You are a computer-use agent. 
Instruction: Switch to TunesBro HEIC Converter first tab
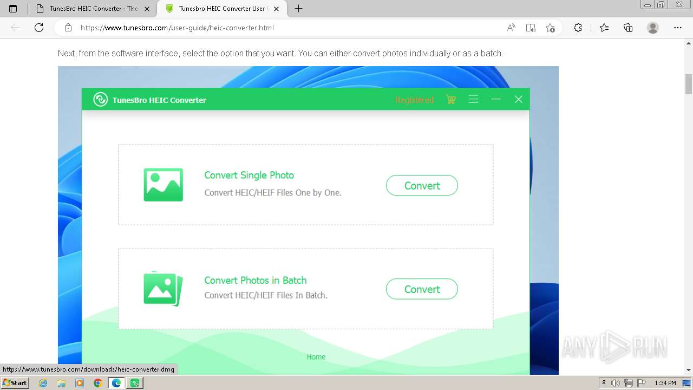[x=92, y=9]
